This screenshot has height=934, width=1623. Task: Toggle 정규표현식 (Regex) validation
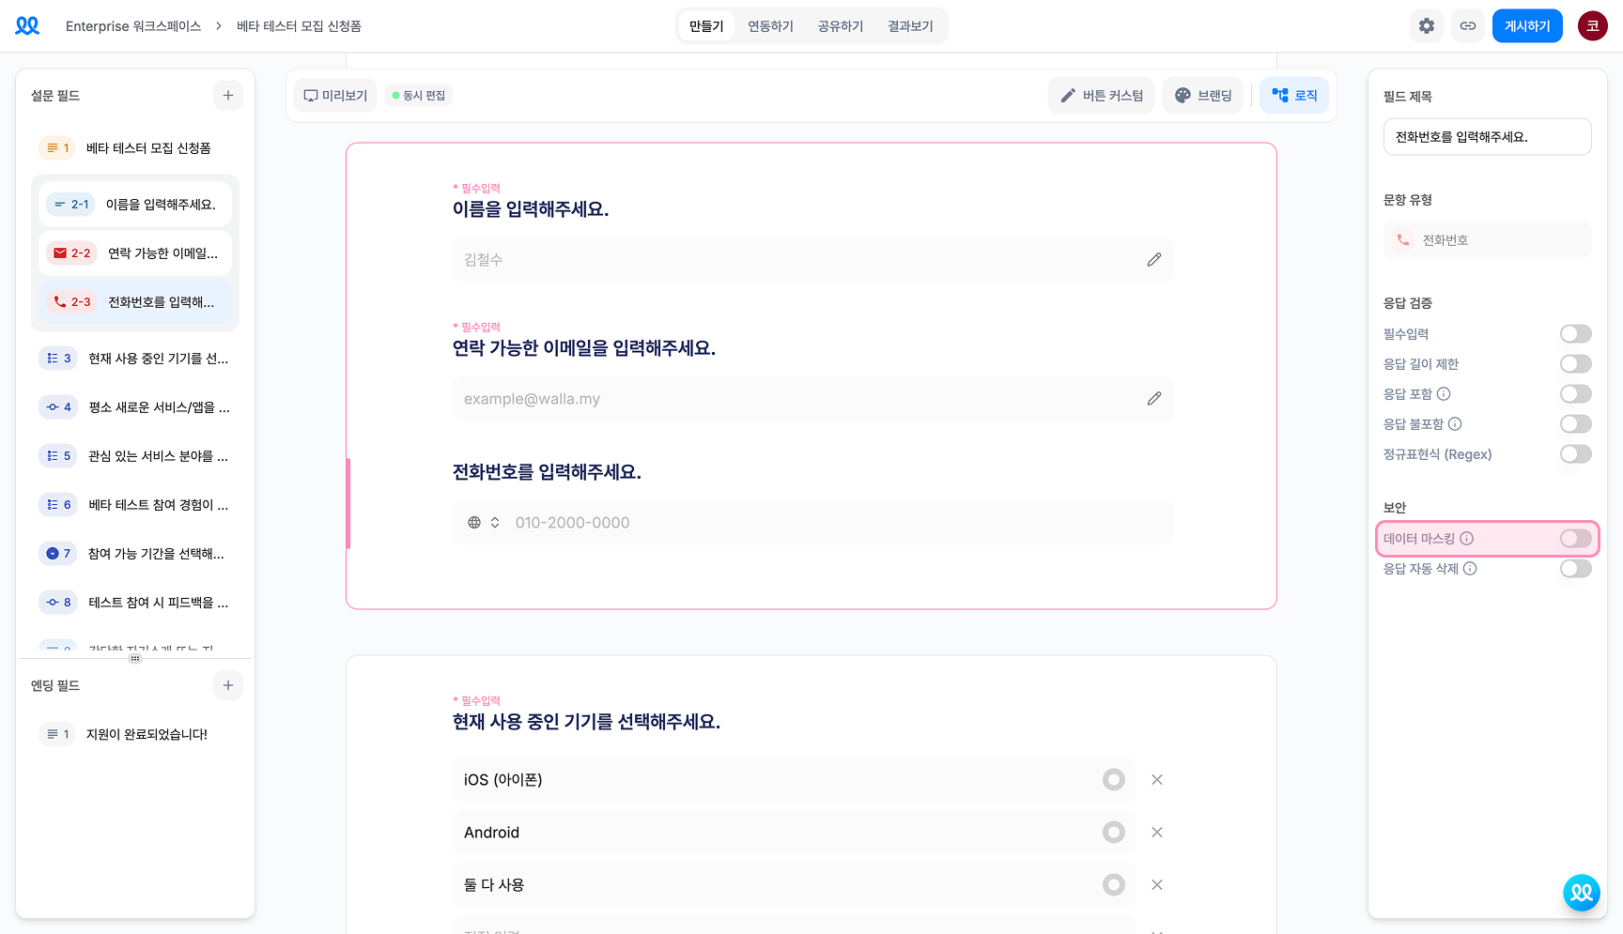pos(1575,454)
